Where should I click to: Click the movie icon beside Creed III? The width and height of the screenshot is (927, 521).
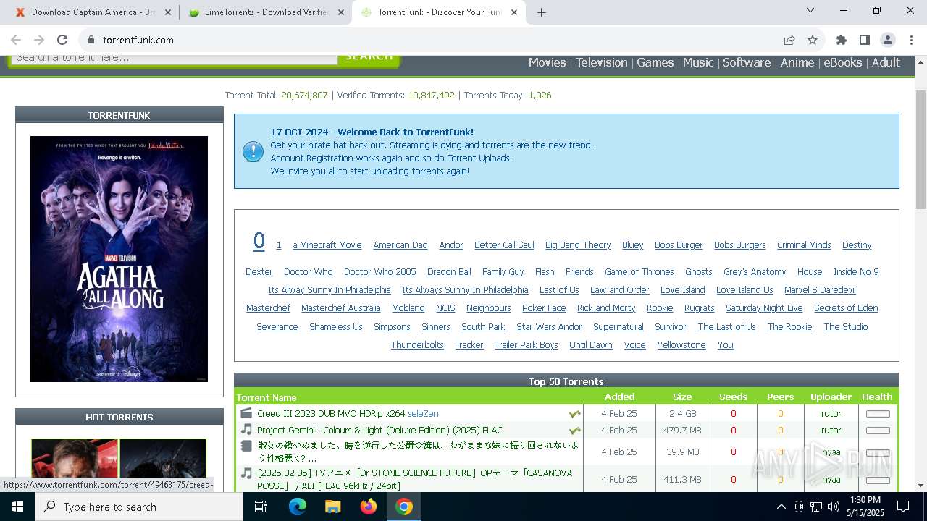coord(246,413)
